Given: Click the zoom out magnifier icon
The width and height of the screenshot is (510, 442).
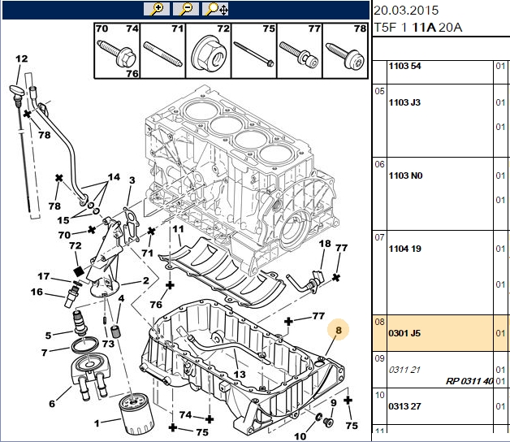Looking at the screenshot, I should [x=185, y=9].
